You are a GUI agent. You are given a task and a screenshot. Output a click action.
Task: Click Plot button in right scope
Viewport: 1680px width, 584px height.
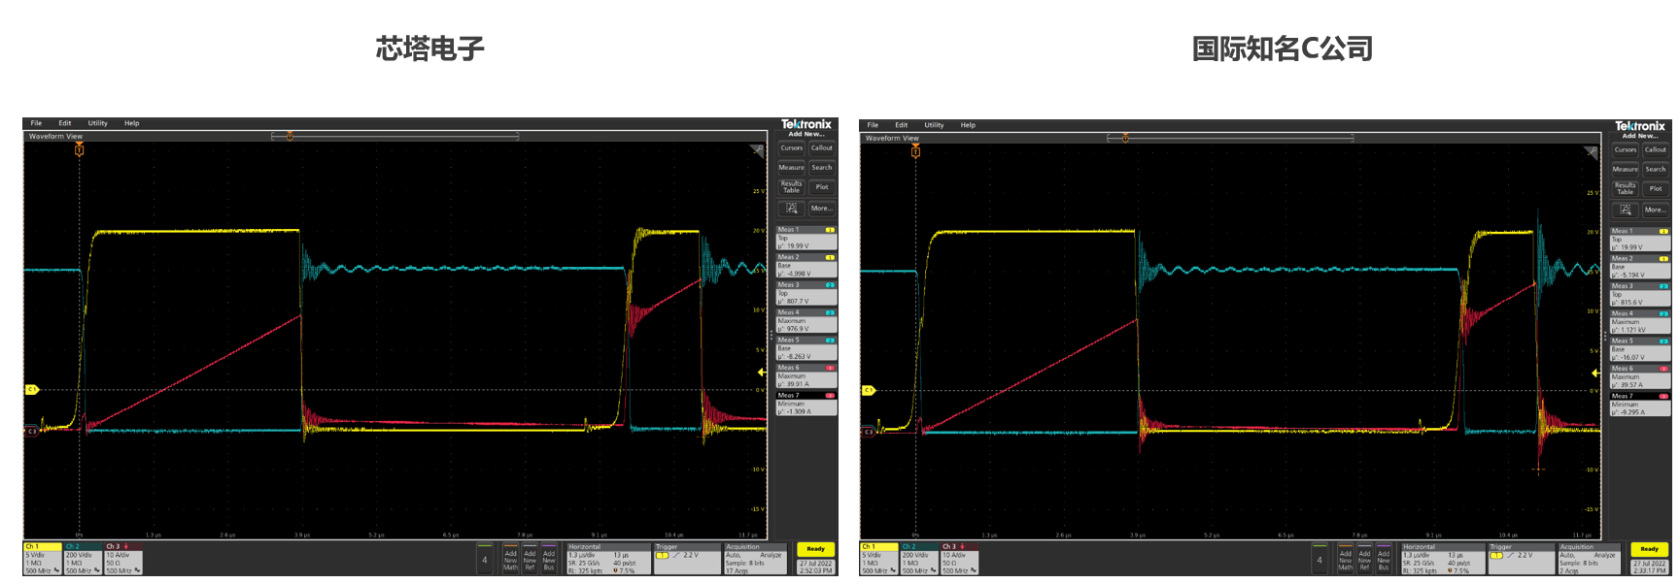(x=1656, y=189)
